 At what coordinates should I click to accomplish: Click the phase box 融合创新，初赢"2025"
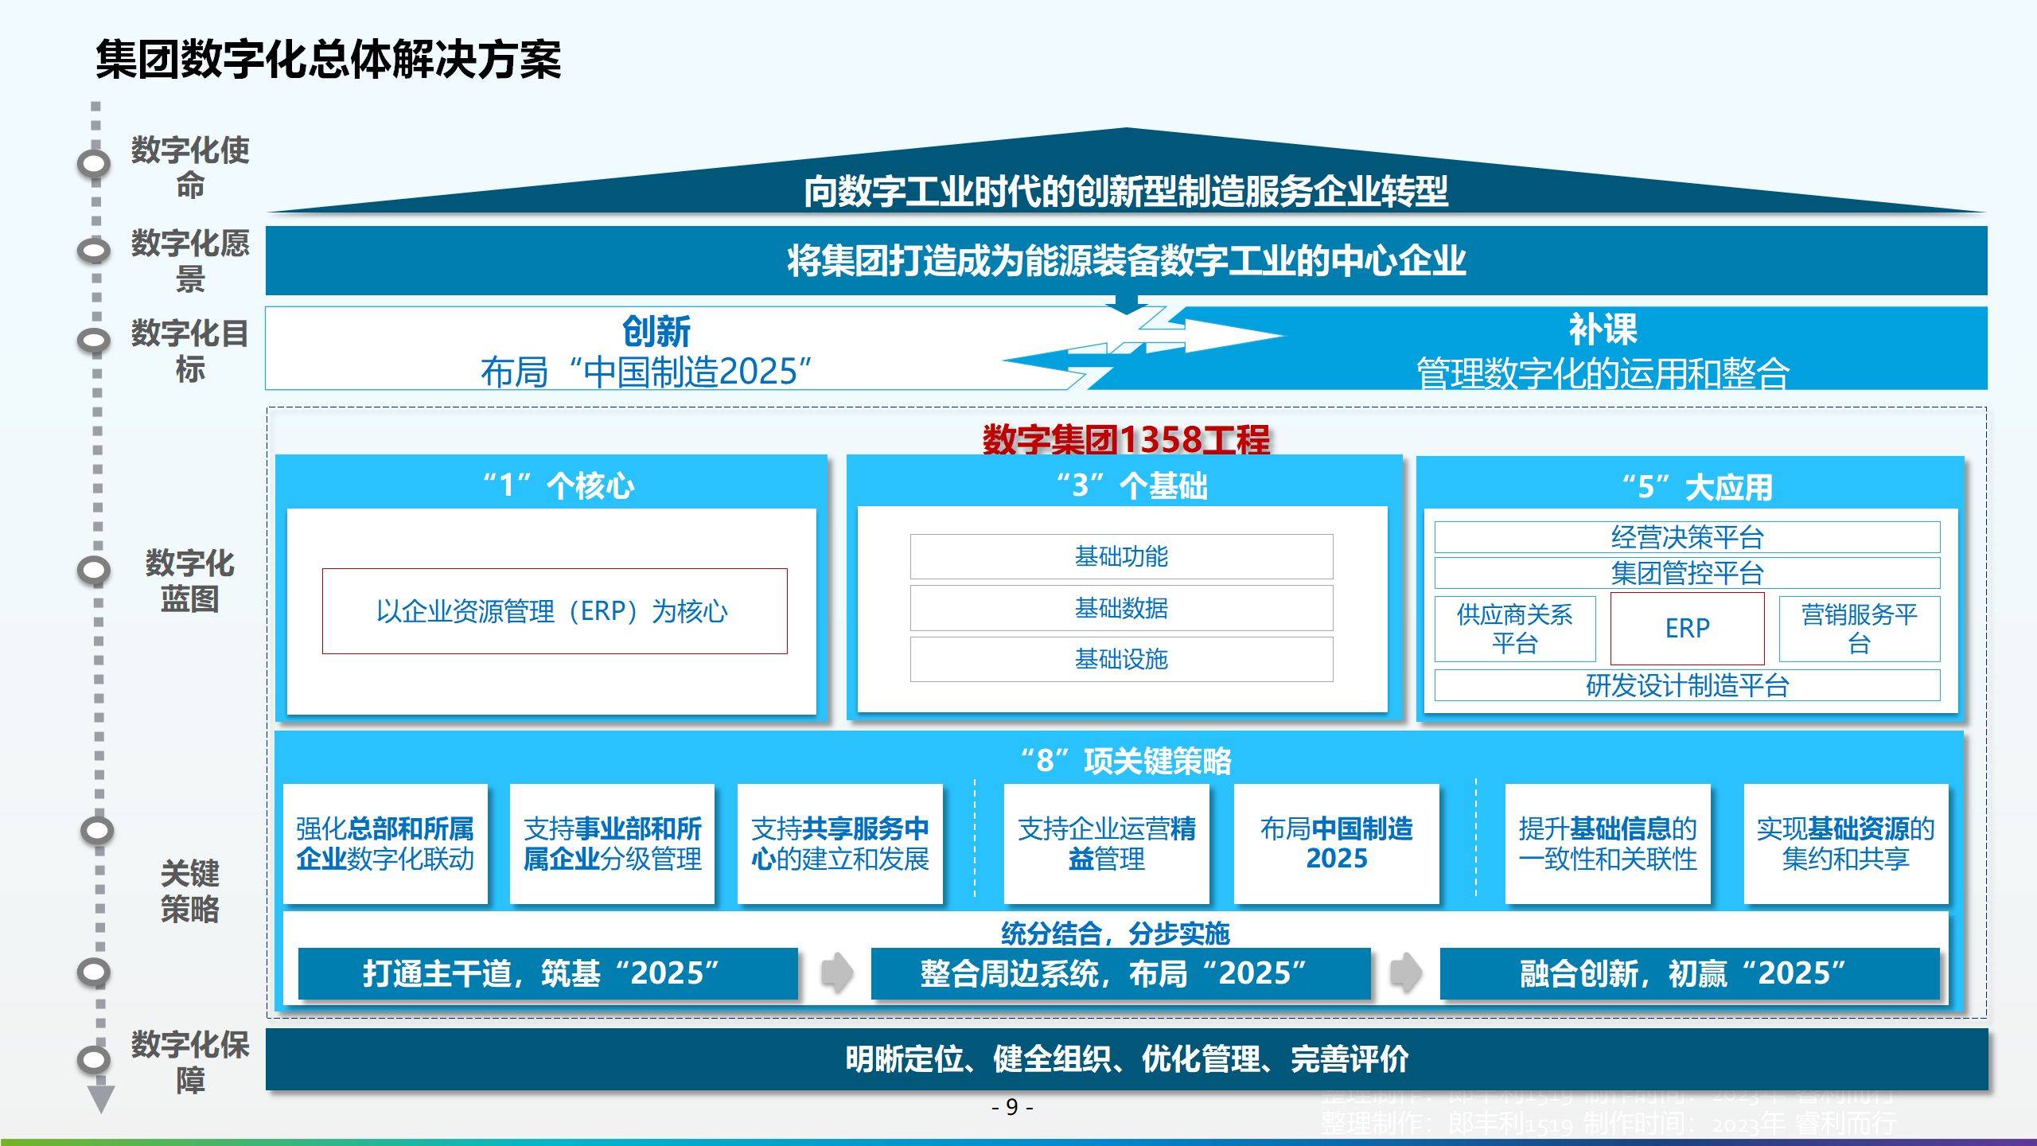point(1690,973)
